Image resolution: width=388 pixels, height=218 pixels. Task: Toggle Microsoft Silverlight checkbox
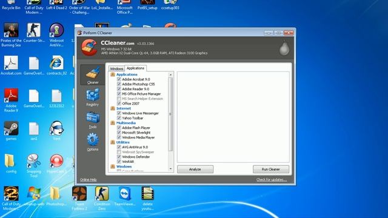(119, 133)
